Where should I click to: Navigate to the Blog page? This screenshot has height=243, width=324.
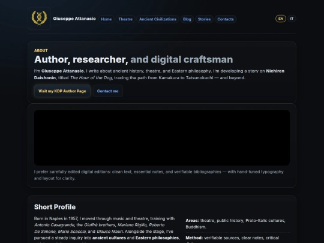click(x=187, y=19)
